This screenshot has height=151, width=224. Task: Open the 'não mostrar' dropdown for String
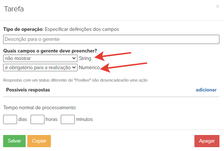(40, 58)
